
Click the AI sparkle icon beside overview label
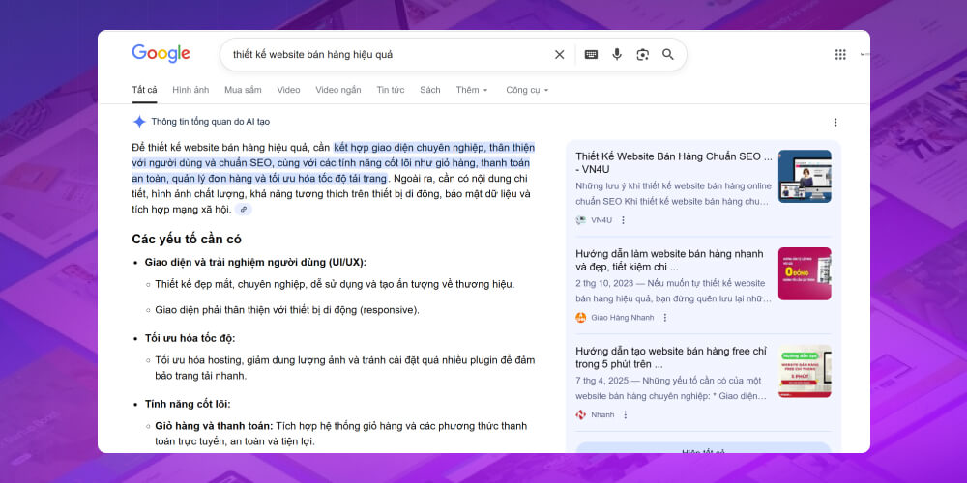point(139,122)
